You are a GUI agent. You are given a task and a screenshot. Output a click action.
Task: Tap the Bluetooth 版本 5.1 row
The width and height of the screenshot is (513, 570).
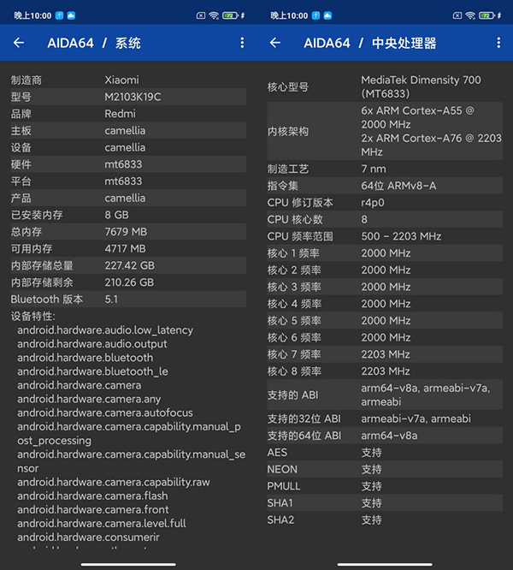(x=128, y=300)
